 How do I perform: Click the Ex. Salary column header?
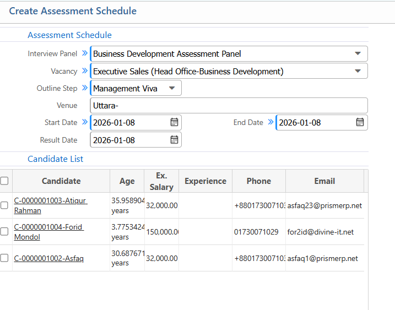[161, 181]
